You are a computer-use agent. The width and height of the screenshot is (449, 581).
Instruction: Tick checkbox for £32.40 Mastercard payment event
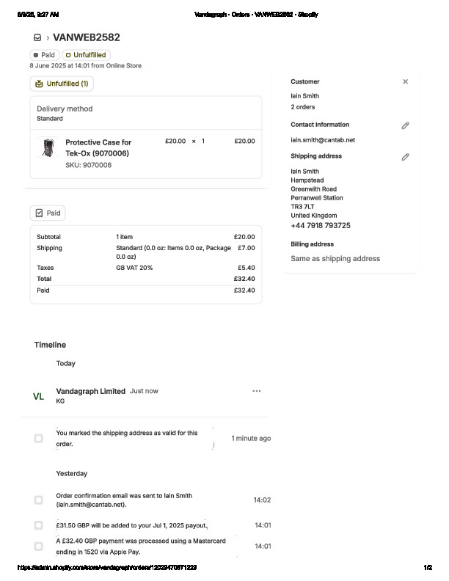[38, 547]
